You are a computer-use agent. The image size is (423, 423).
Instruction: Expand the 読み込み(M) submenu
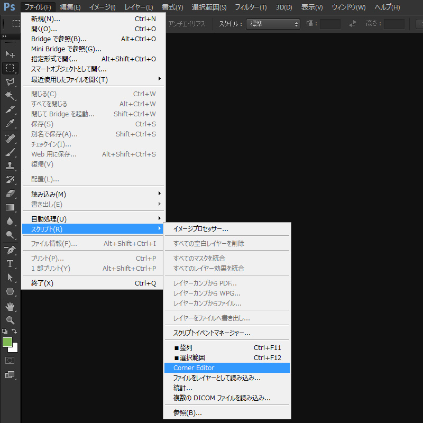[94, 194]
